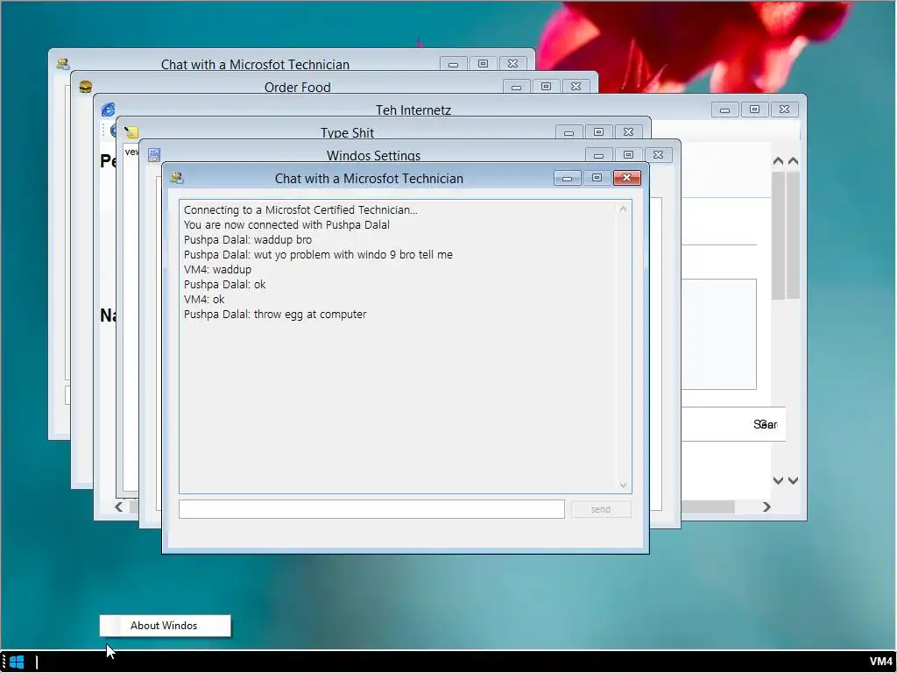The height and width of the screenshot is (673, 897).
Task: Click the send button in chat
Action: coord(601,509)
